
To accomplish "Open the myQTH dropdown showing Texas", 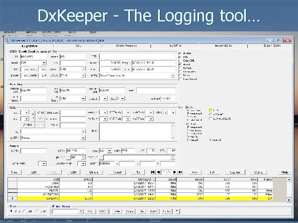I will (x=83, y=138).
